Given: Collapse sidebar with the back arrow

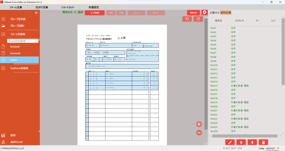Looking at the screenshot, I should (36, 13).
